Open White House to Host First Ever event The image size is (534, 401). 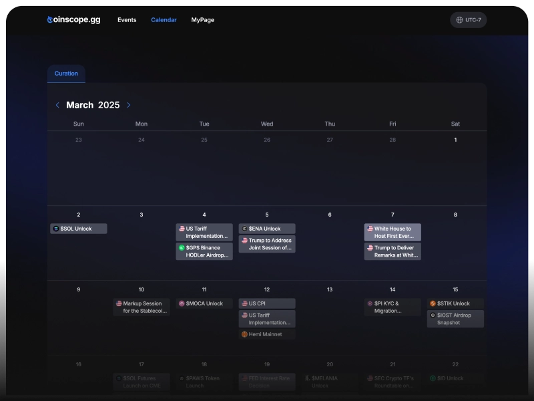pyautogui.click(x=392, y=232)
